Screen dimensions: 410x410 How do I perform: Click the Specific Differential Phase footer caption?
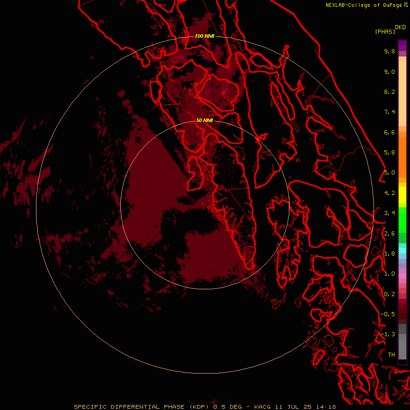point(205,407)
